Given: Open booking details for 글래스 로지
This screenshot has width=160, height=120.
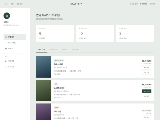Looking at the screenshot, I should tap(146, 68).
